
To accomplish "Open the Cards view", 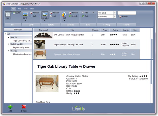I will (x=25, y=15).
